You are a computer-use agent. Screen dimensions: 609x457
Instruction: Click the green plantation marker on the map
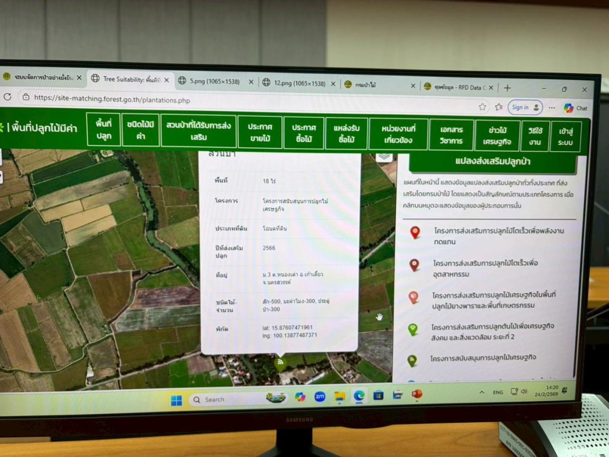click(280, 364)
